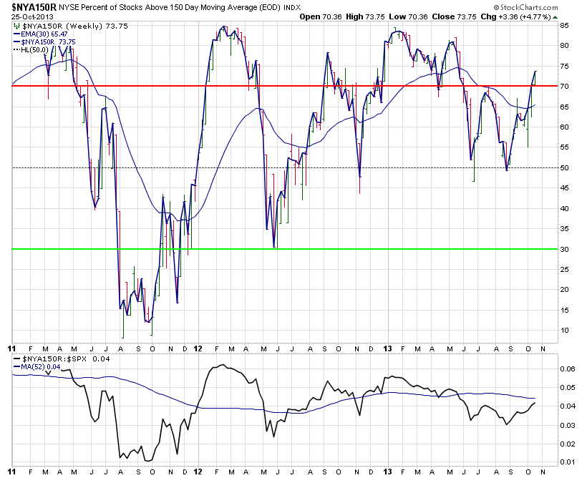Click the 40 label on the right axis
Viewport: 587px width, 478px height.
coord(565,208)
